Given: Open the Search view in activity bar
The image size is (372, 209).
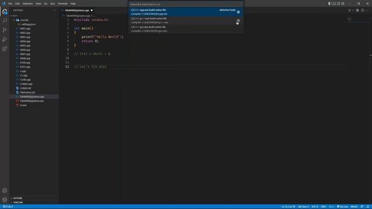Looking at the screenshot, I should click(x=5, y=21).
